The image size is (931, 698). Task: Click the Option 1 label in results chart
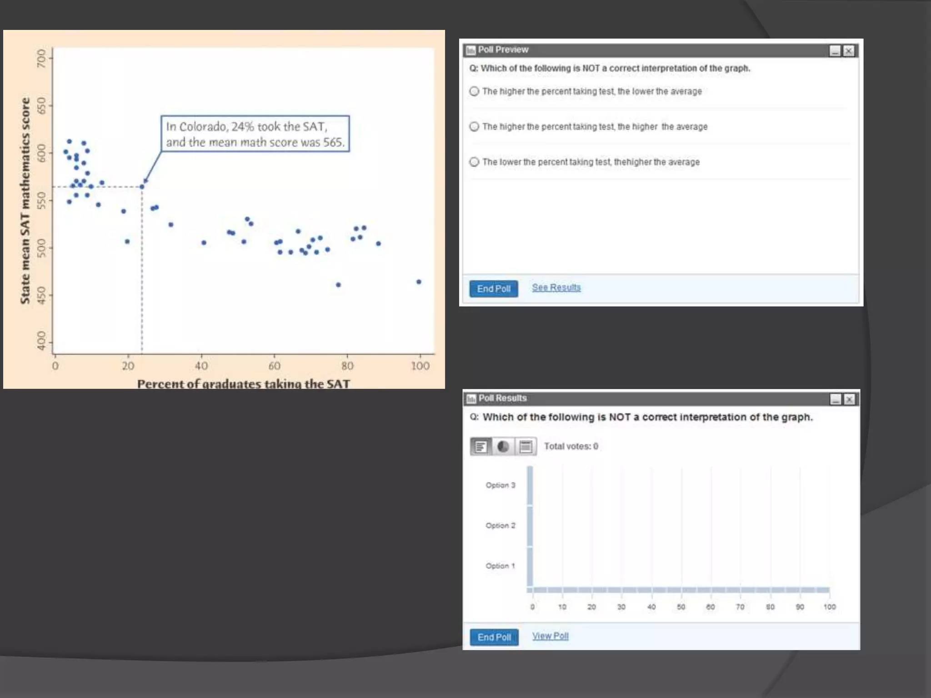tap(500, 566)
